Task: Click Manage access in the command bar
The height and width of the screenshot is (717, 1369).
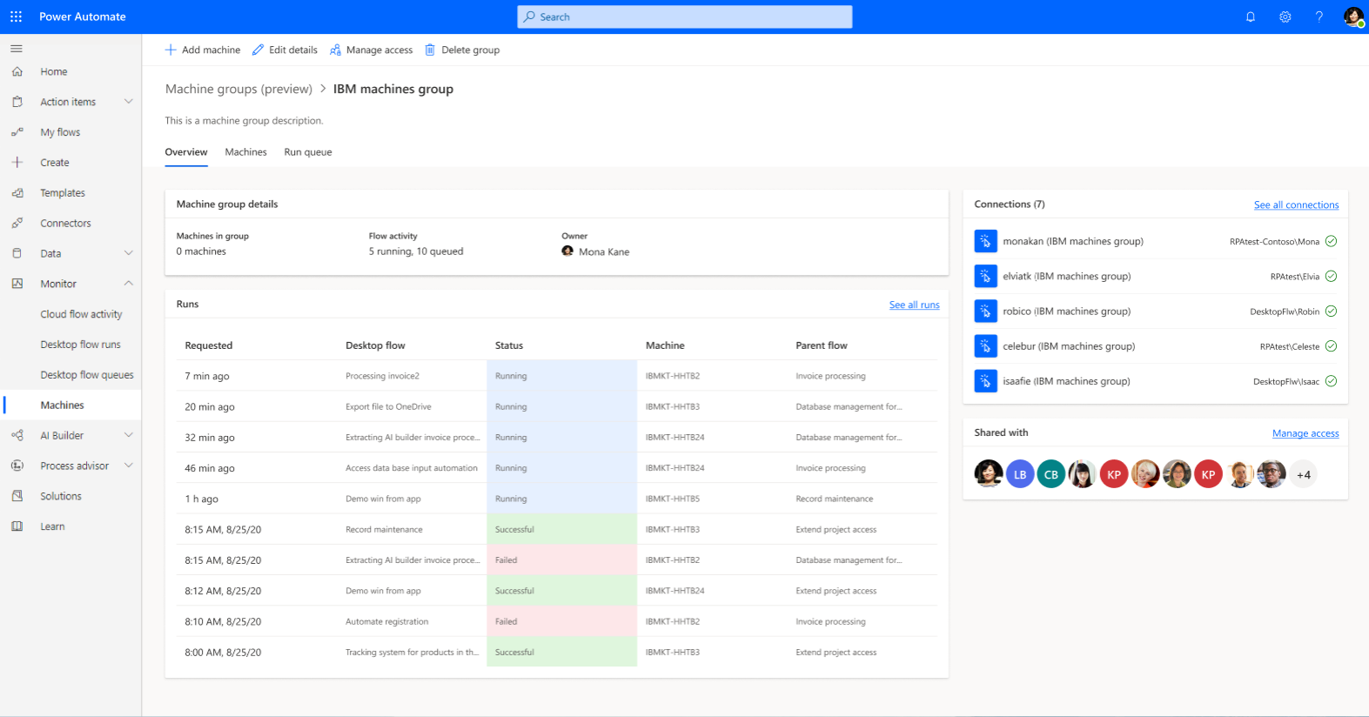Action: [x=372, y=50]
